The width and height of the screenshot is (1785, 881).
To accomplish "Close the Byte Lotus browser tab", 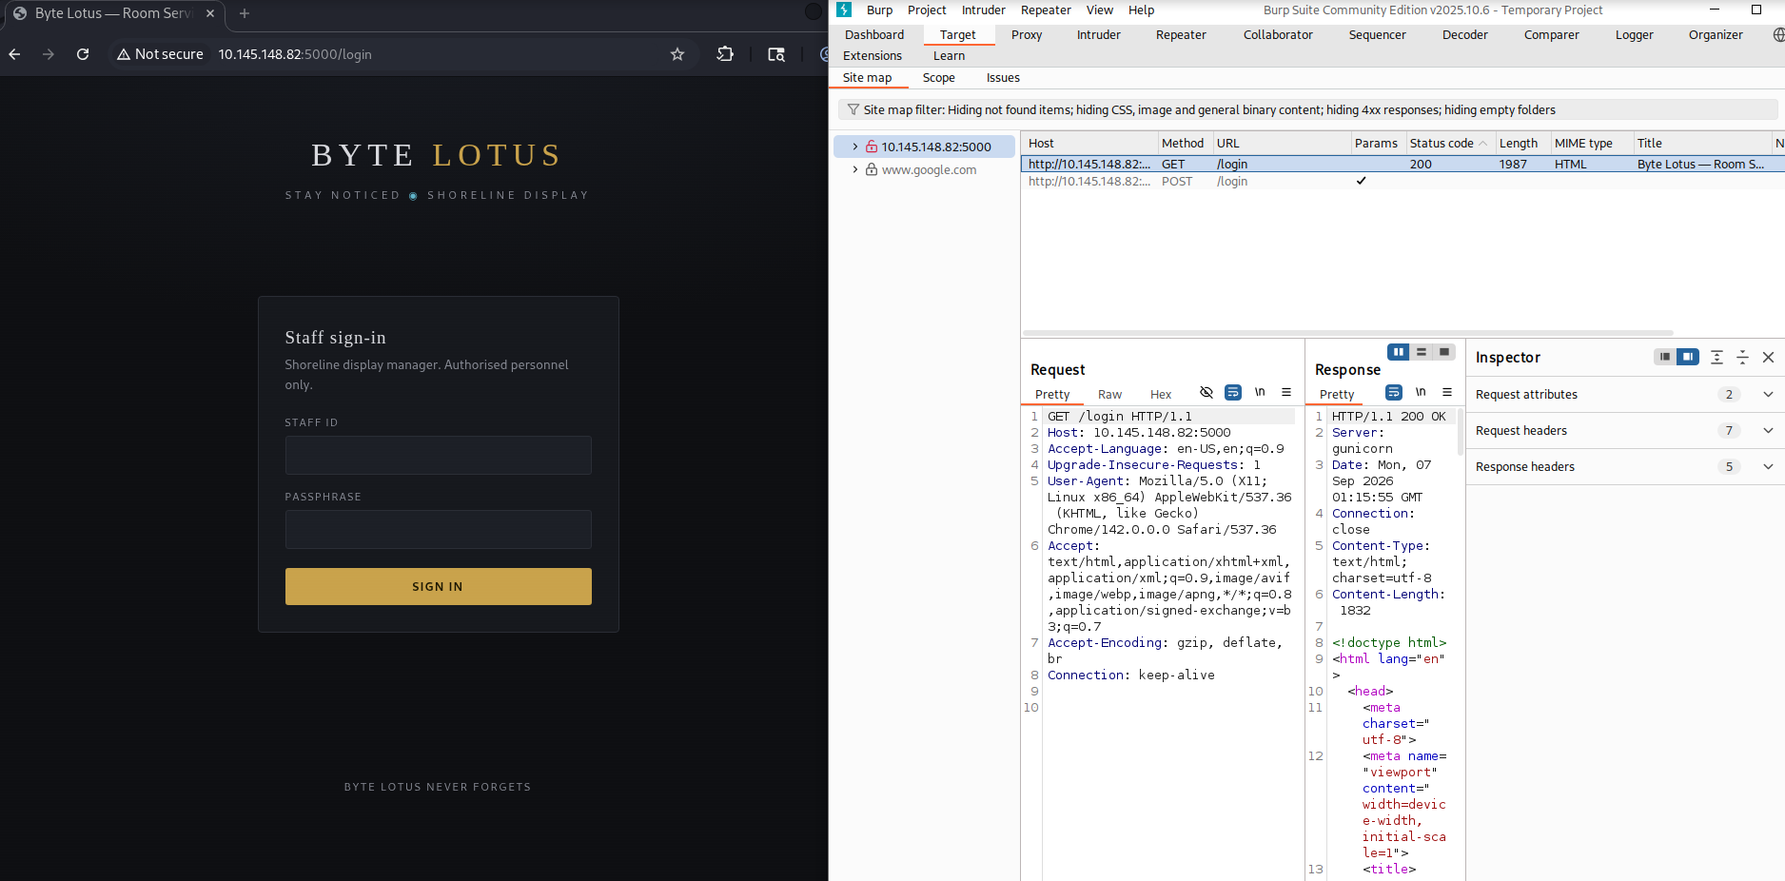I will (210, 13).
